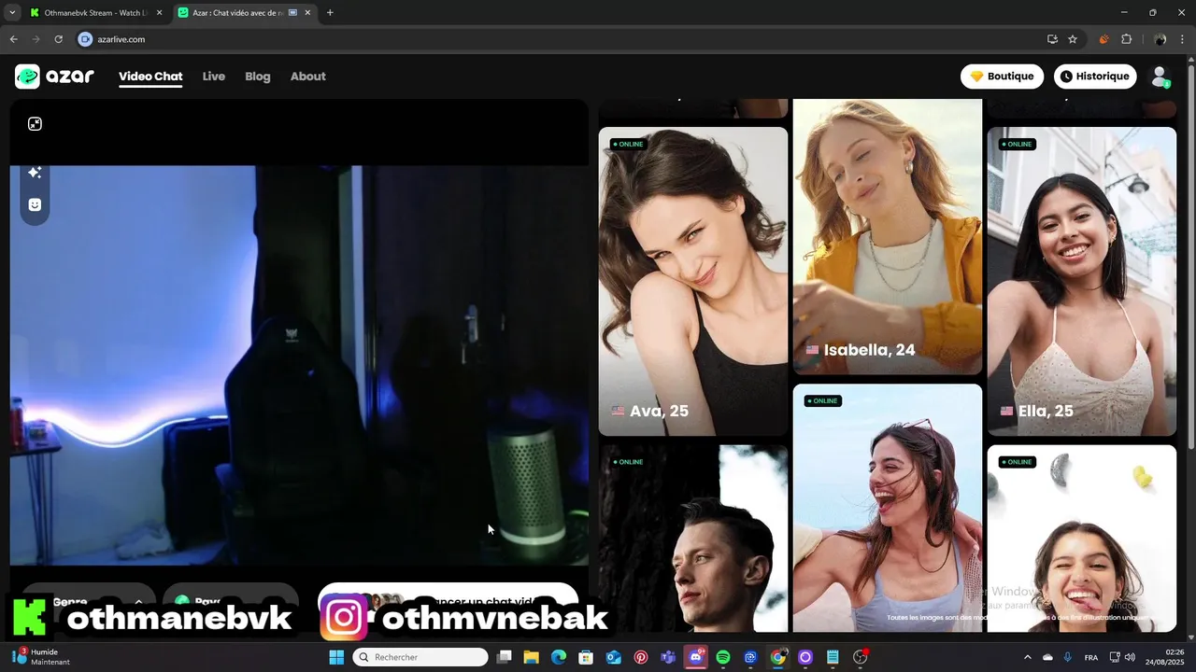Bookmark this page with the star
The height and width of the screenshot is (672, 1196).
pyautogui.click(x=1073, y=39)
